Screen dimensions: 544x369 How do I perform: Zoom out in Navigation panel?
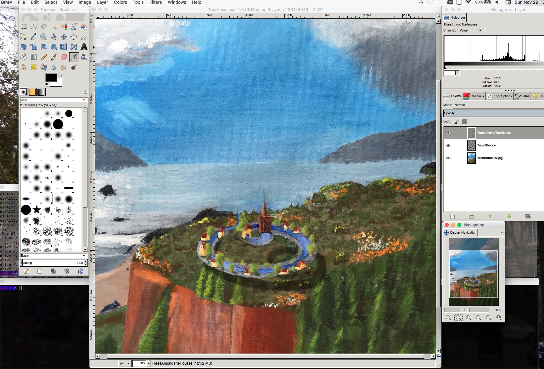click(448, 318)
